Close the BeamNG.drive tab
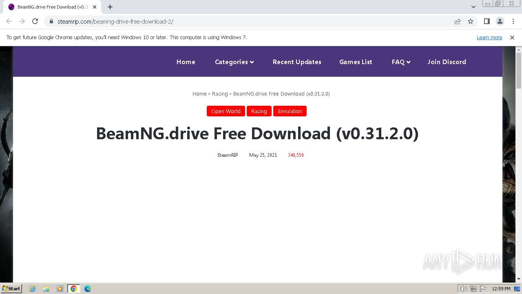The height and width of the screenshot is (294, 522). [x=95, y=7]
